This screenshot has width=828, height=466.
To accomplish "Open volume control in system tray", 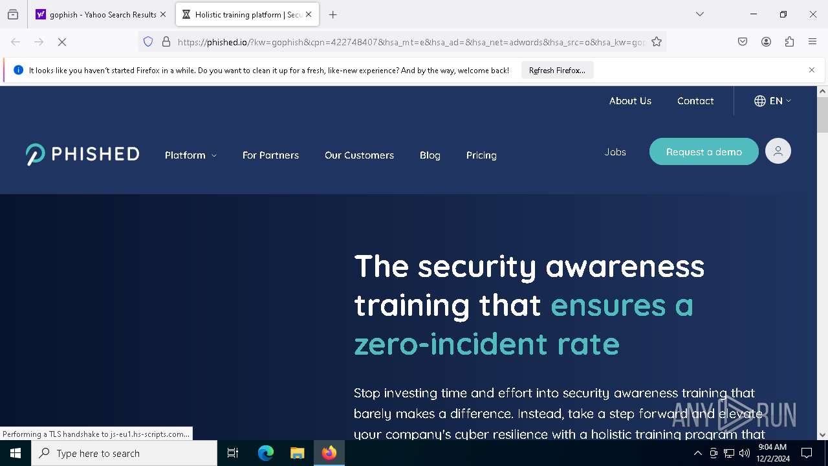I will pos(745,453).
